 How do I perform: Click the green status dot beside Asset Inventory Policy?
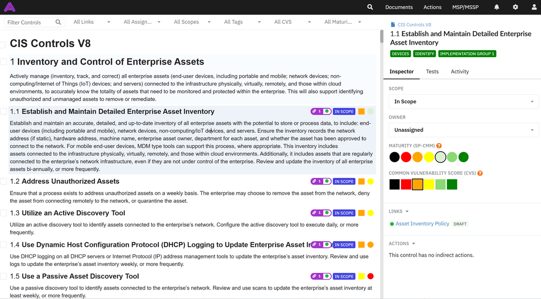[x=392, y=224]
